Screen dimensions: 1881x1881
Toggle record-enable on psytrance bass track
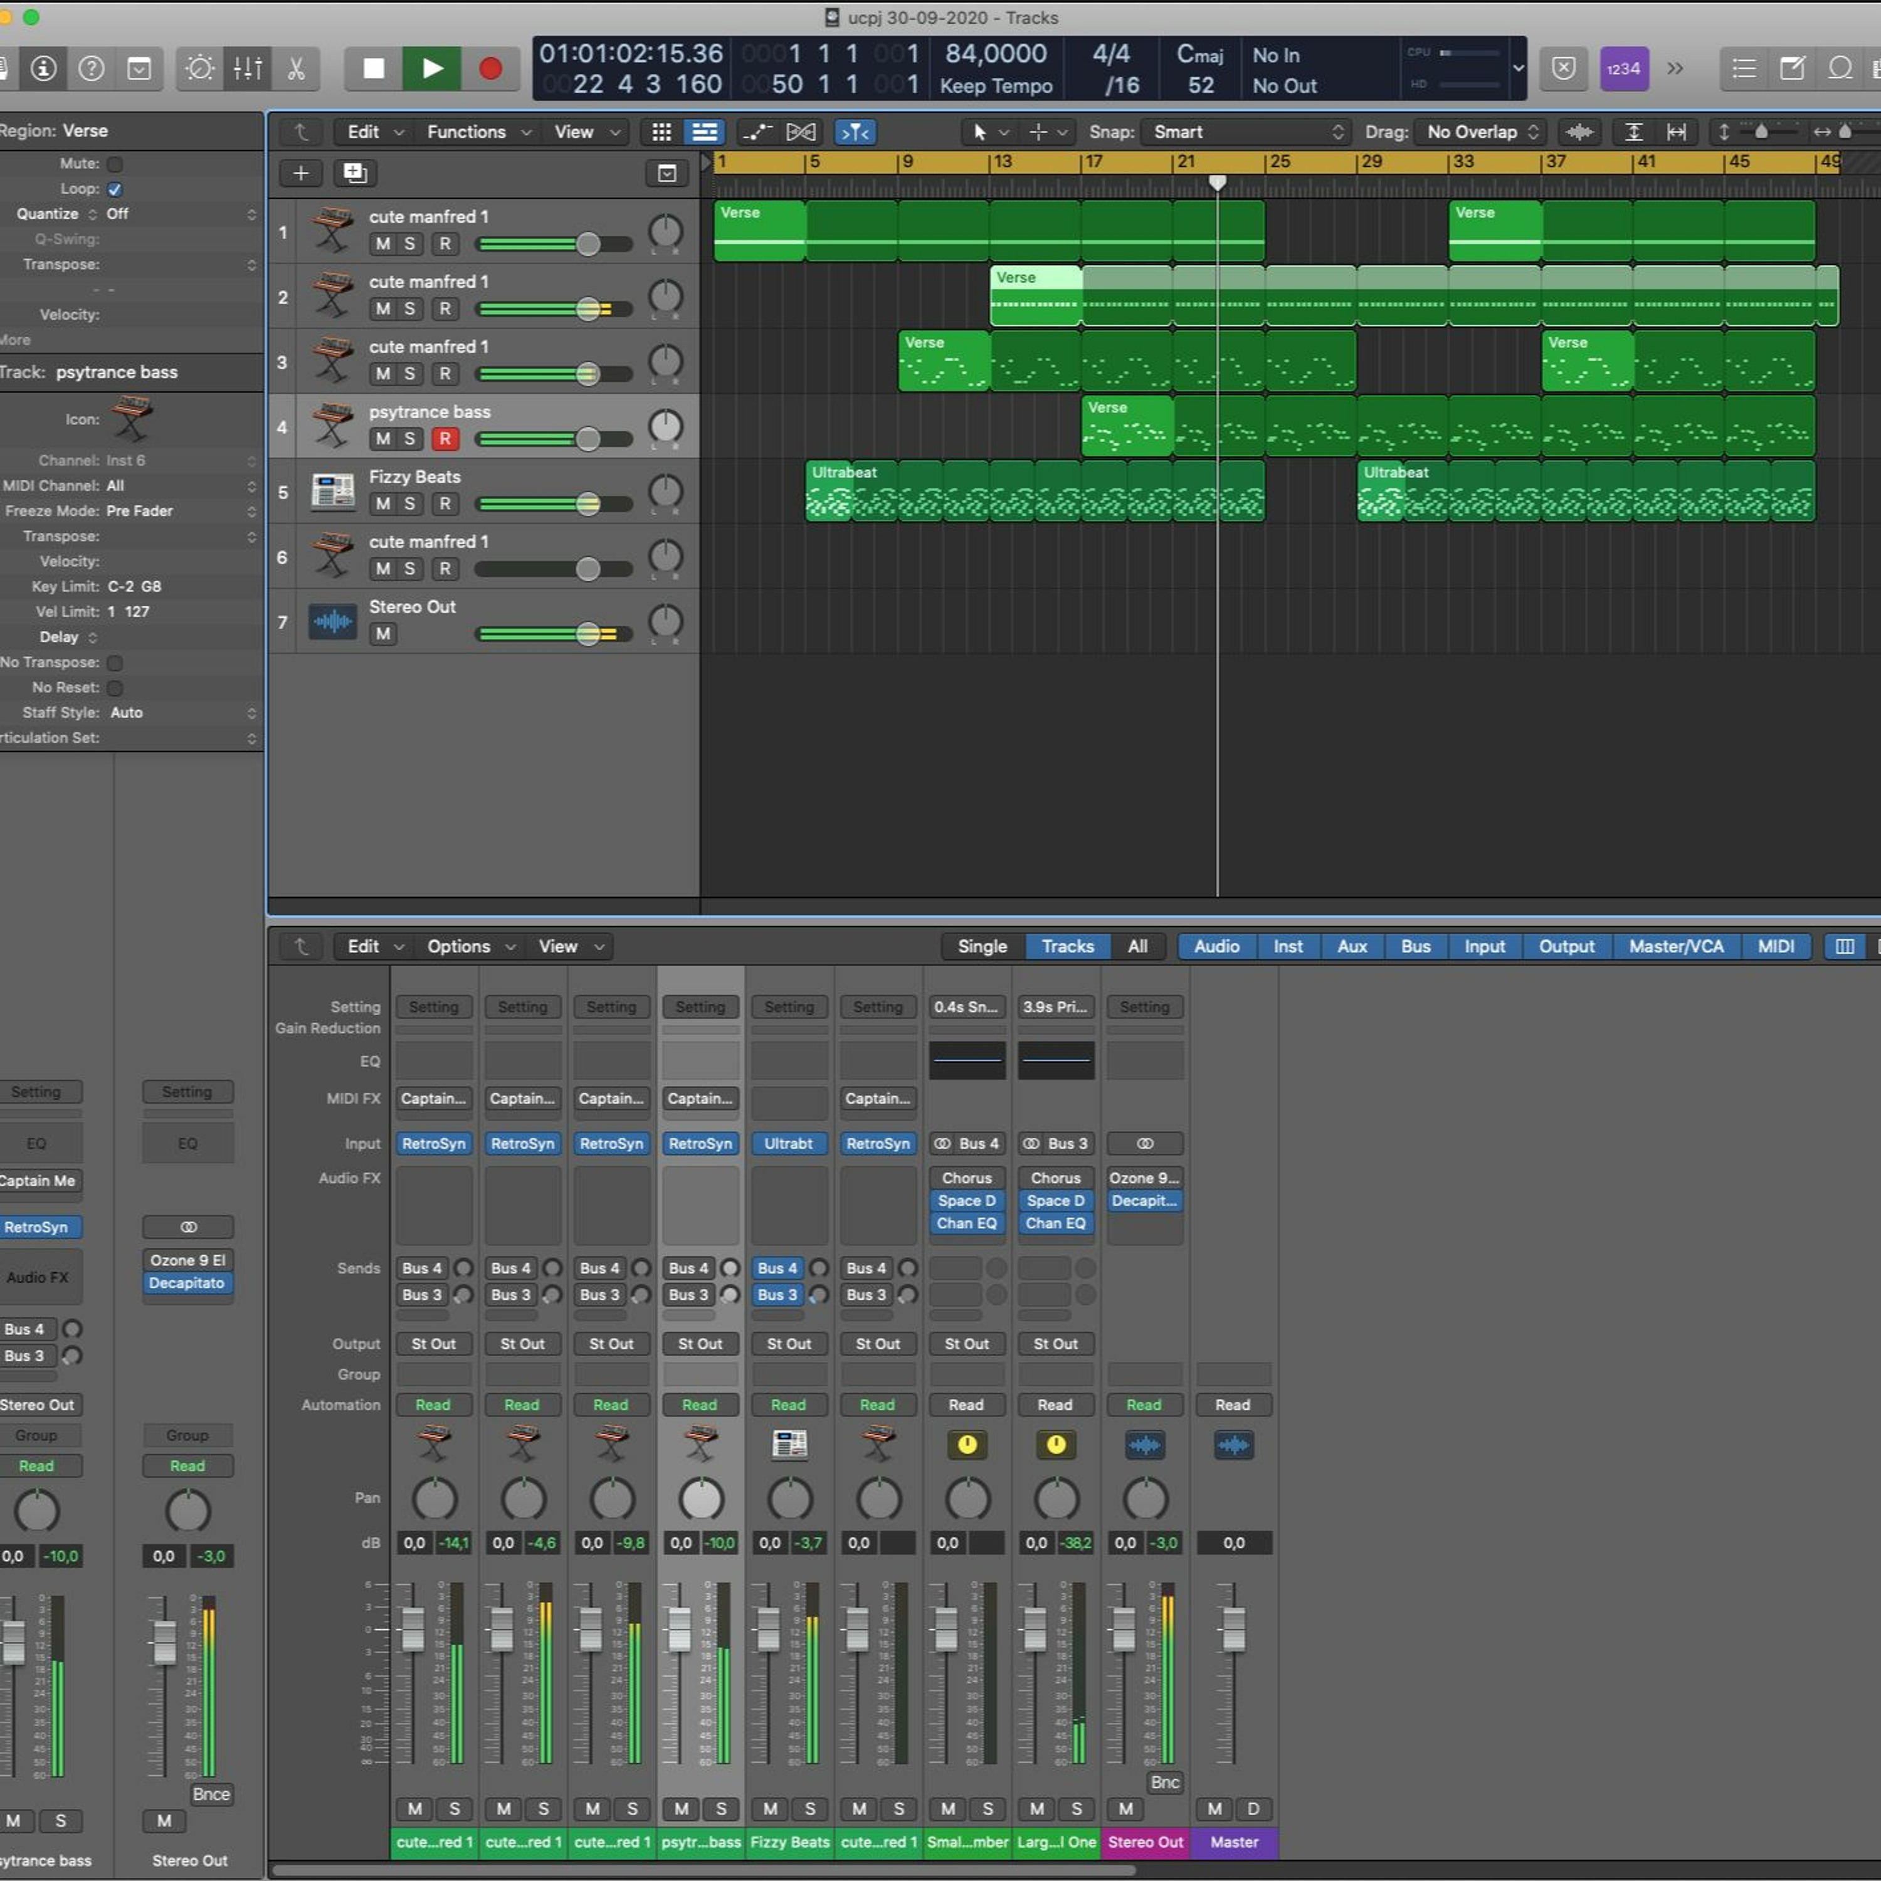[445, 439]
